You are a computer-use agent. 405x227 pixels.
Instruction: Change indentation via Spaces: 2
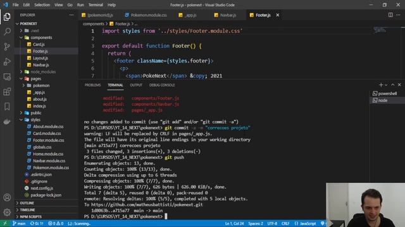[256, 223]
